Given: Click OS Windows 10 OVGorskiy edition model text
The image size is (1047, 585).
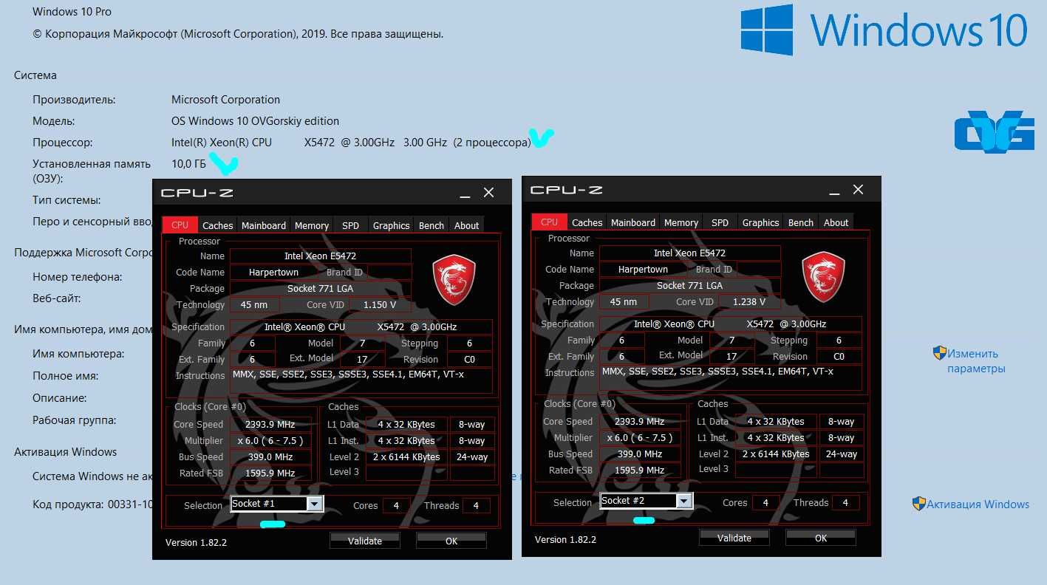Looking at the screenshot, I should (255, 120).
